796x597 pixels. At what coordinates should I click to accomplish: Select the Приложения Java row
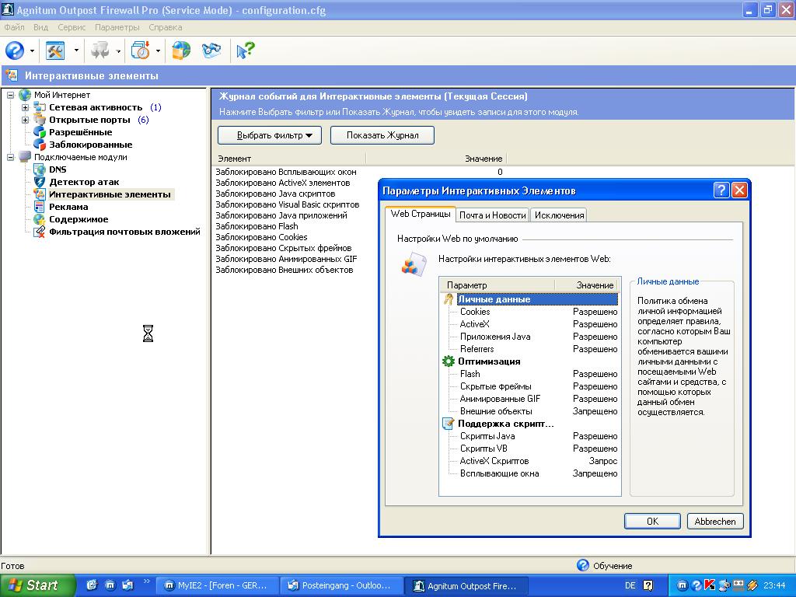click(530, 336)
